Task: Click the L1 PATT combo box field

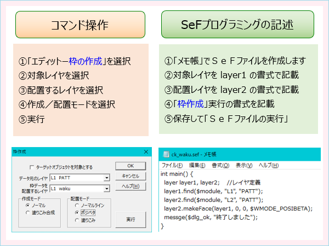Action: click(x=77, y=178)
